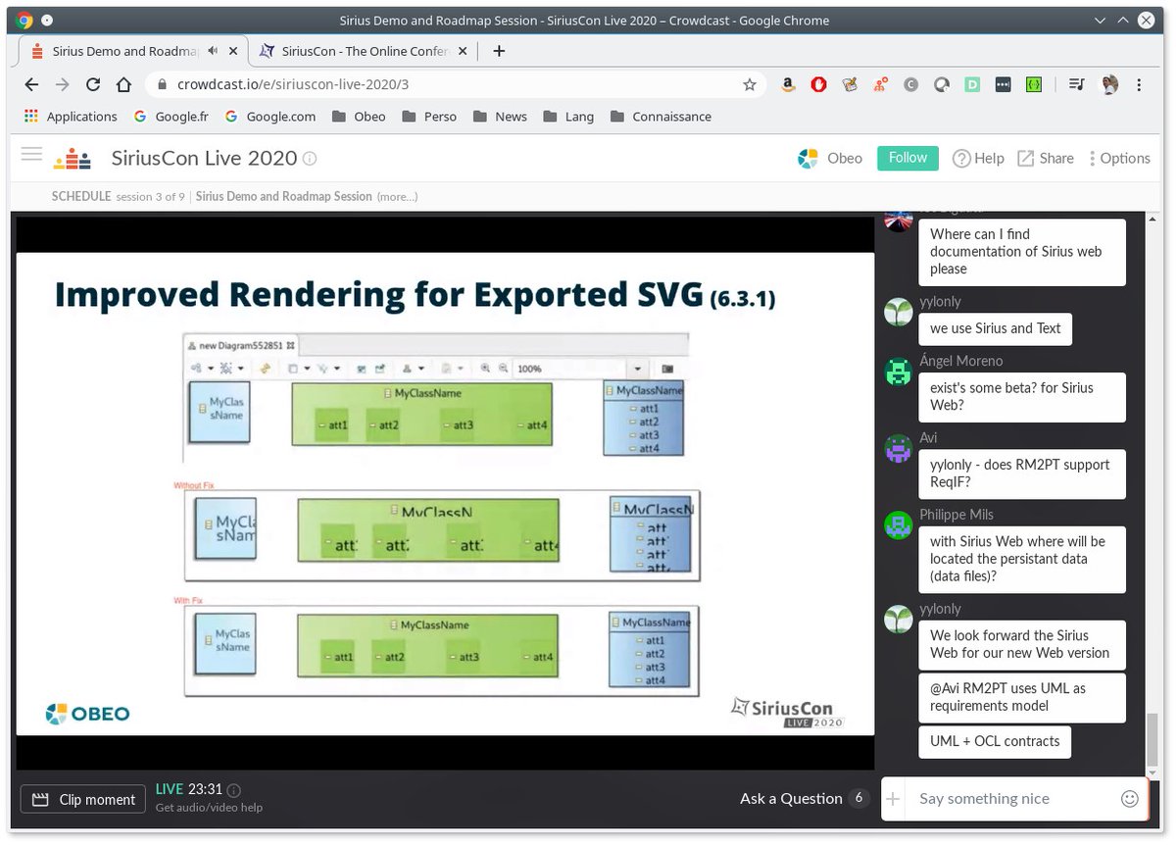The width and height of the screenshot is (1176, 845).
Task: Click plus icon beside chat input
Action: pos(893,799)
